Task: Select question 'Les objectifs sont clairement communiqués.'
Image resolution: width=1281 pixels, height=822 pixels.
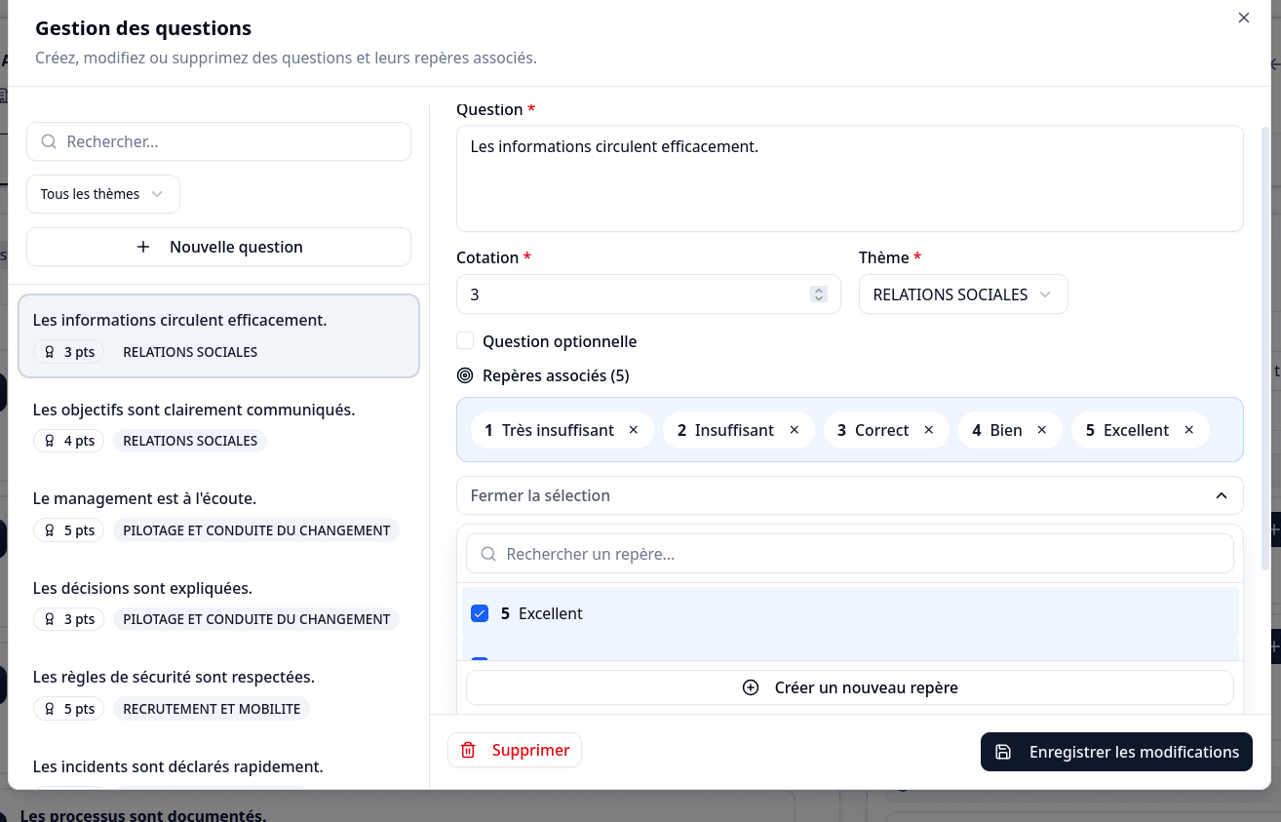Action: click(218, 424)
